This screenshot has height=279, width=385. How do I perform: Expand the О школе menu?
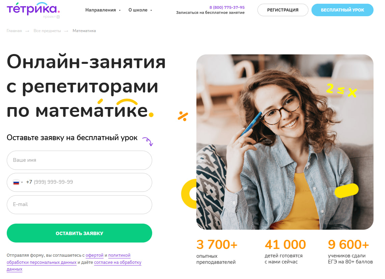[x=140, y=10]
